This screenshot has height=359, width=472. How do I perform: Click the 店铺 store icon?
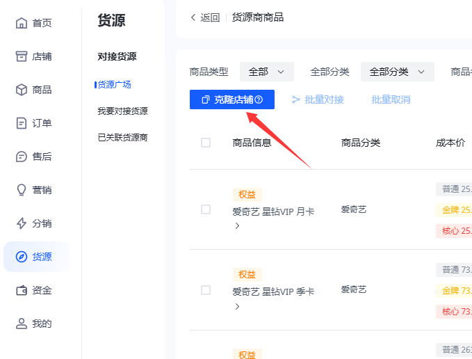pyautogui.click(x=22, y=56)
